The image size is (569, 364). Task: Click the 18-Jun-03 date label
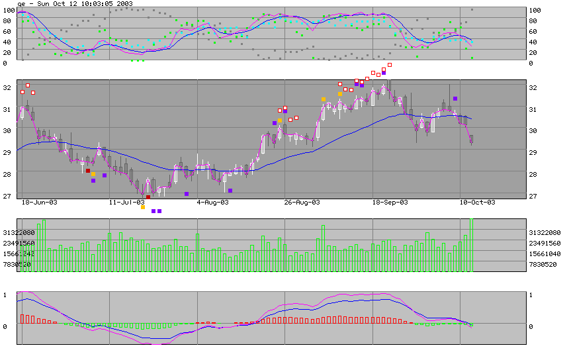[38, 202]
